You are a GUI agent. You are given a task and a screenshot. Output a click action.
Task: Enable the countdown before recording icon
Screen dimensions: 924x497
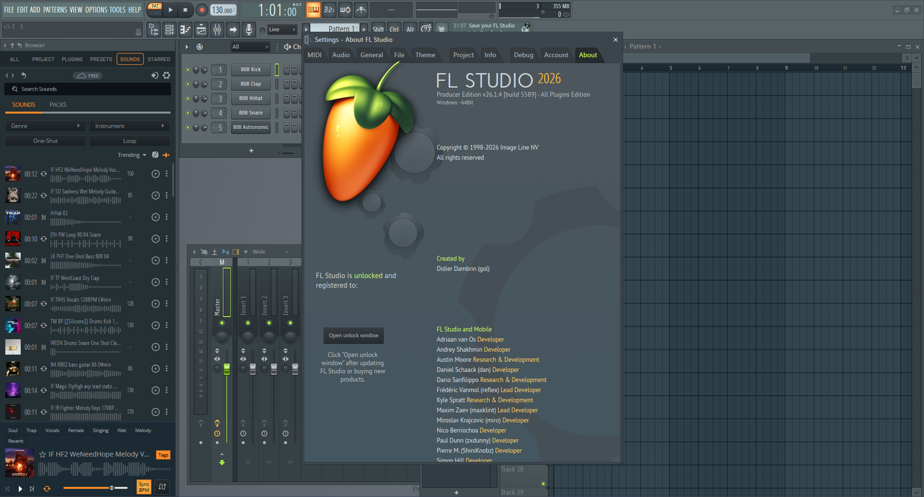(329, 10)
